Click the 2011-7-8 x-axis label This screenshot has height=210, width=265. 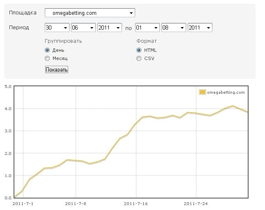(x=76, y=203)
